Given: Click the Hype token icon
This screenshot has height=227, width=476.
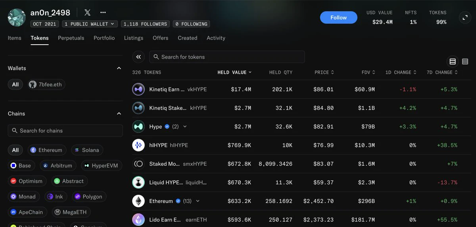Looking at the screenshot, I should click(x=138, y=127).
